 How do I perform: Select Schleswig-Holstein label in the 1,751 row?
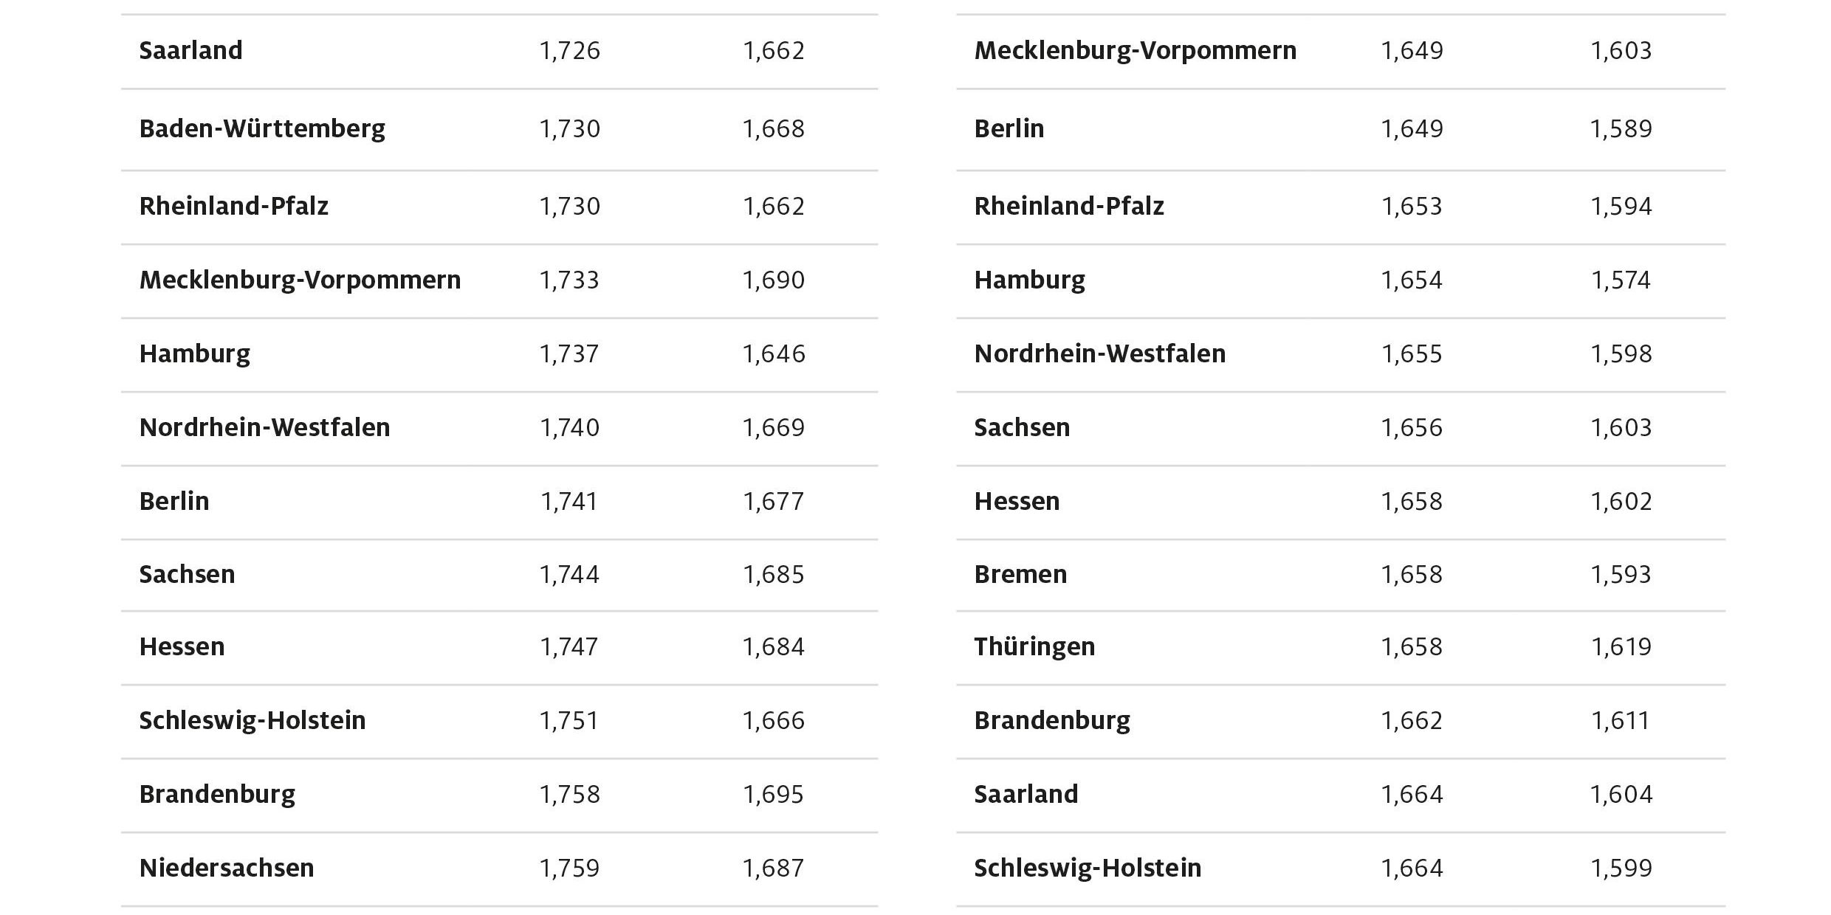(x=253, y=720)
